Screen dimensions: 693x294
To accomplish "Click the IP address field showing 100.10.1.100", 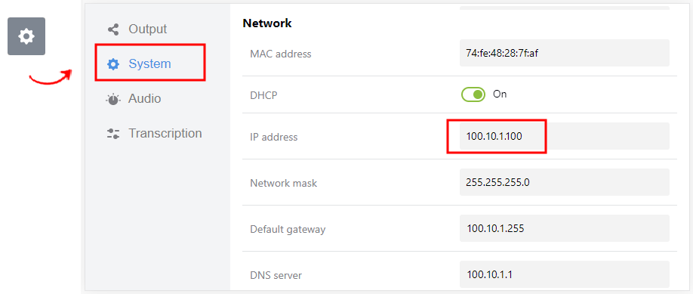I will [565, 136].
